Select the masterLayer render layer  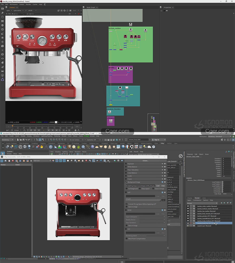click(209, 226)
